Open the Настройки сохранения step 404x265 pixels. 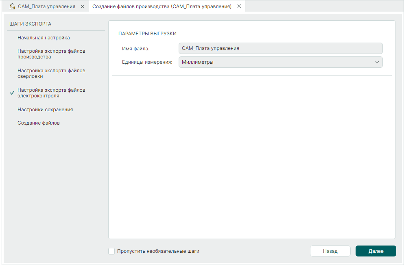click(45, 110)
